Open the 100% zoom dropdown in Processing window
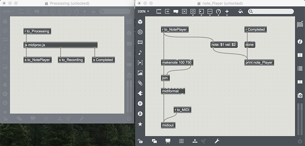Image resolution: width=305 pixels, height=146 pixels. [8, 11]
